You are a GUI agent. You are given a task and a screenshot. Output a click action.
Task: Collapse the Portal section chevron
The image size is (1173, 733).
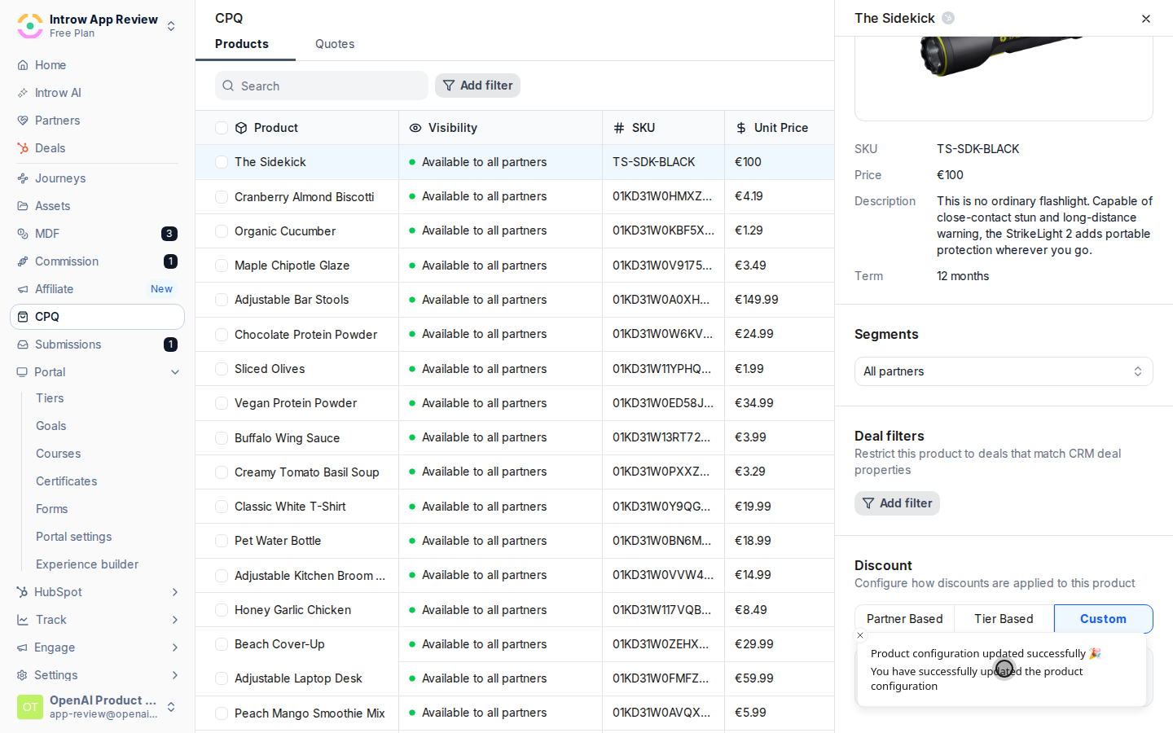175,372
